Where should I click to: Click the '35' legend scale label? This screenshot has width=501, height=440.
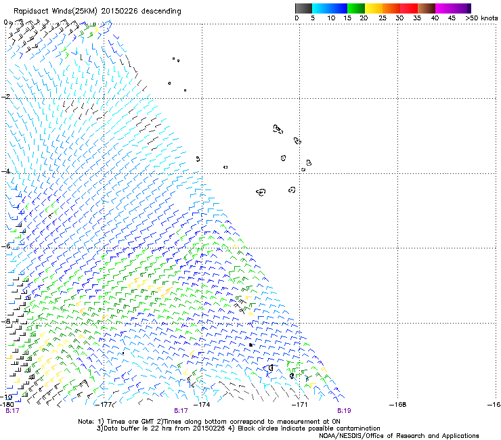coord(417,18)
